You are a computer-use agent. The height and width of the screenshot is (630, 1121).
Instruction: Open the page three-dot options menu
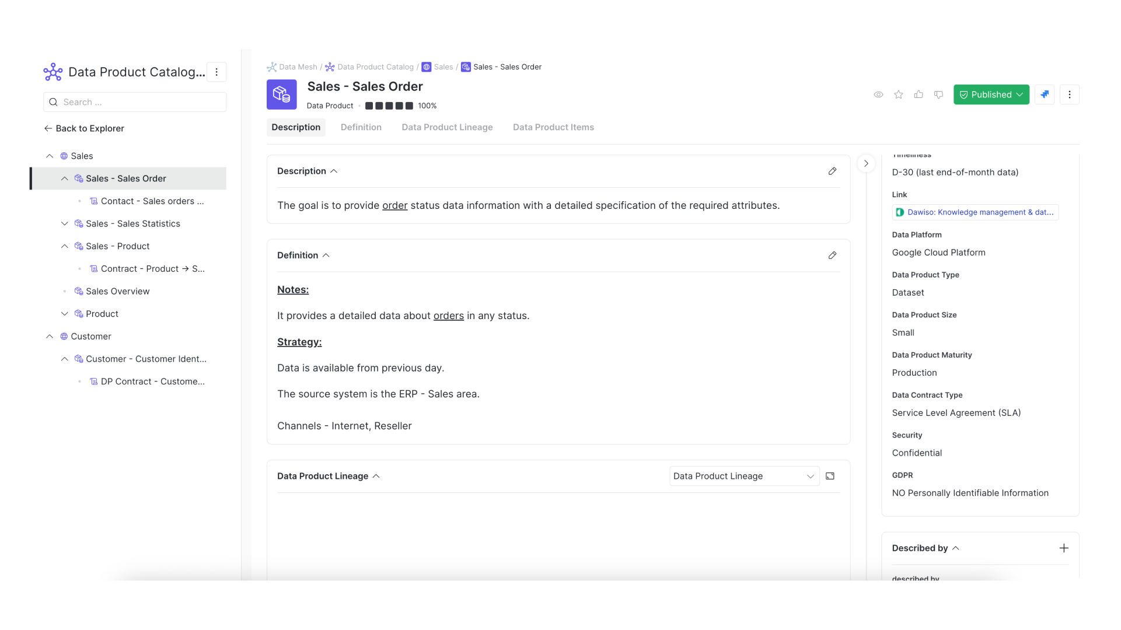1069,94
